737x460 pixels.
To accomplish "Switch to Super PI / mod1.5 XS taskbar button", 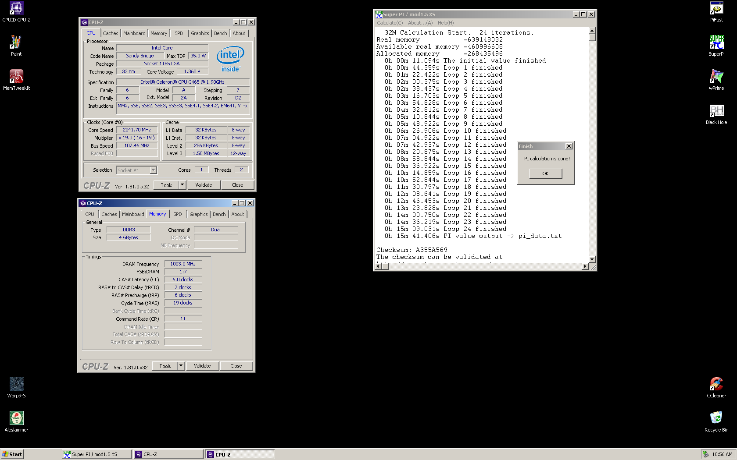I will pos(97,454).
